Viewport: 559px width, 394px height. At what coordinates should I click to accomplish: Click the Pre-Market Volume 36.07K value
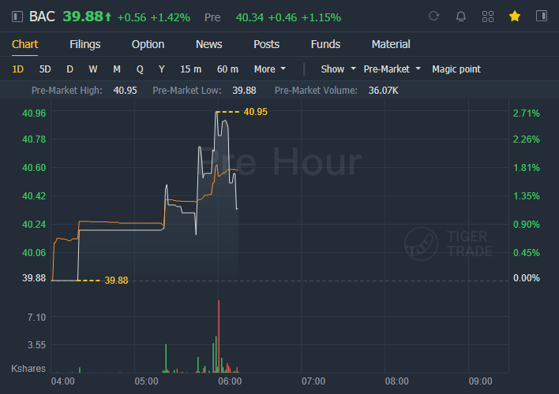point(383,91)
